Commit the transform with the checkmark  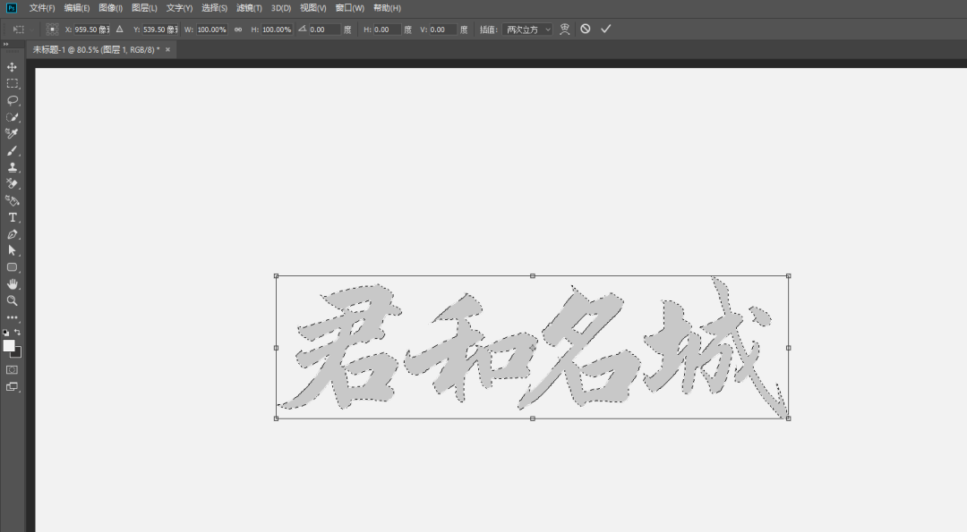[605, 29]
